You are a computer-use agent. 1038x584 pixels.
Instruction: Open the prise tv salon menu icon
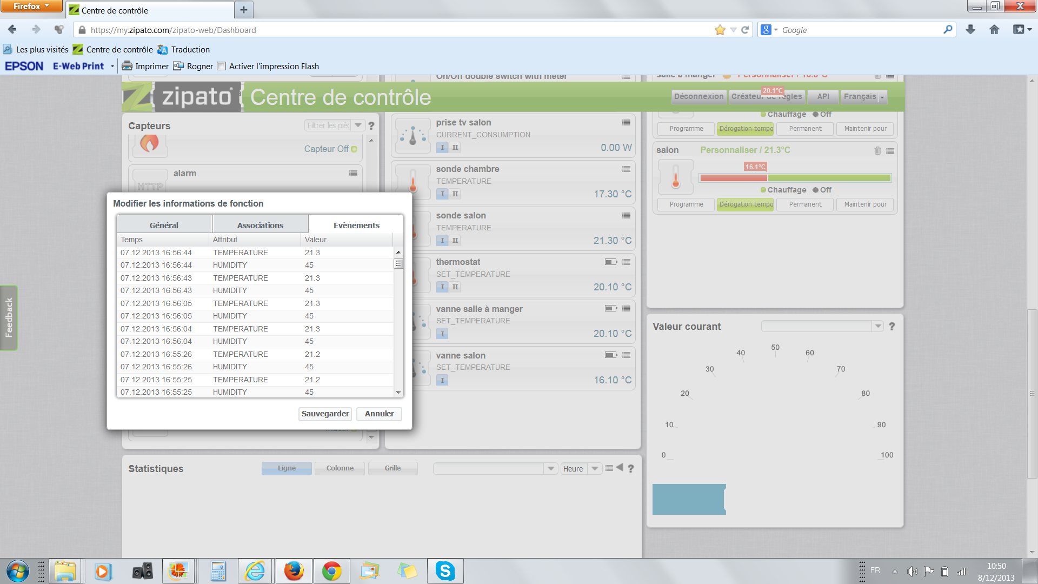626,123
